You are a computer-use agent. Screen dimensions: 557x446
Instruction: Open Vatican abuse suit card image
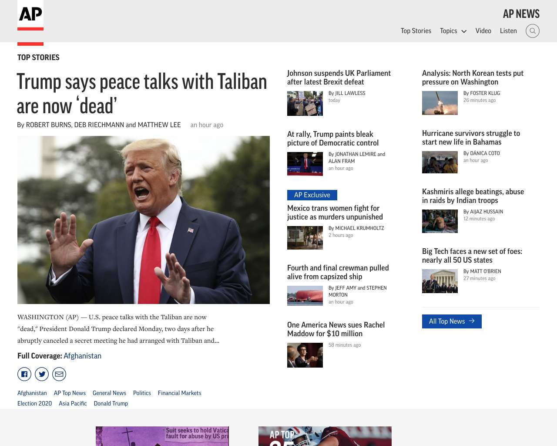[162, 436]
